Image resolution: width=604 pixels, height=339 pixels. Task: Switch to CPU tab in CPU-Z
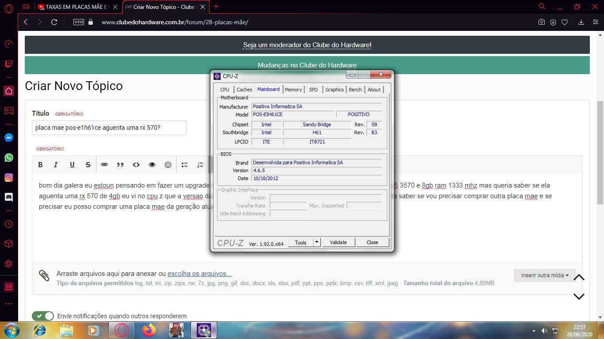point(225,90)
